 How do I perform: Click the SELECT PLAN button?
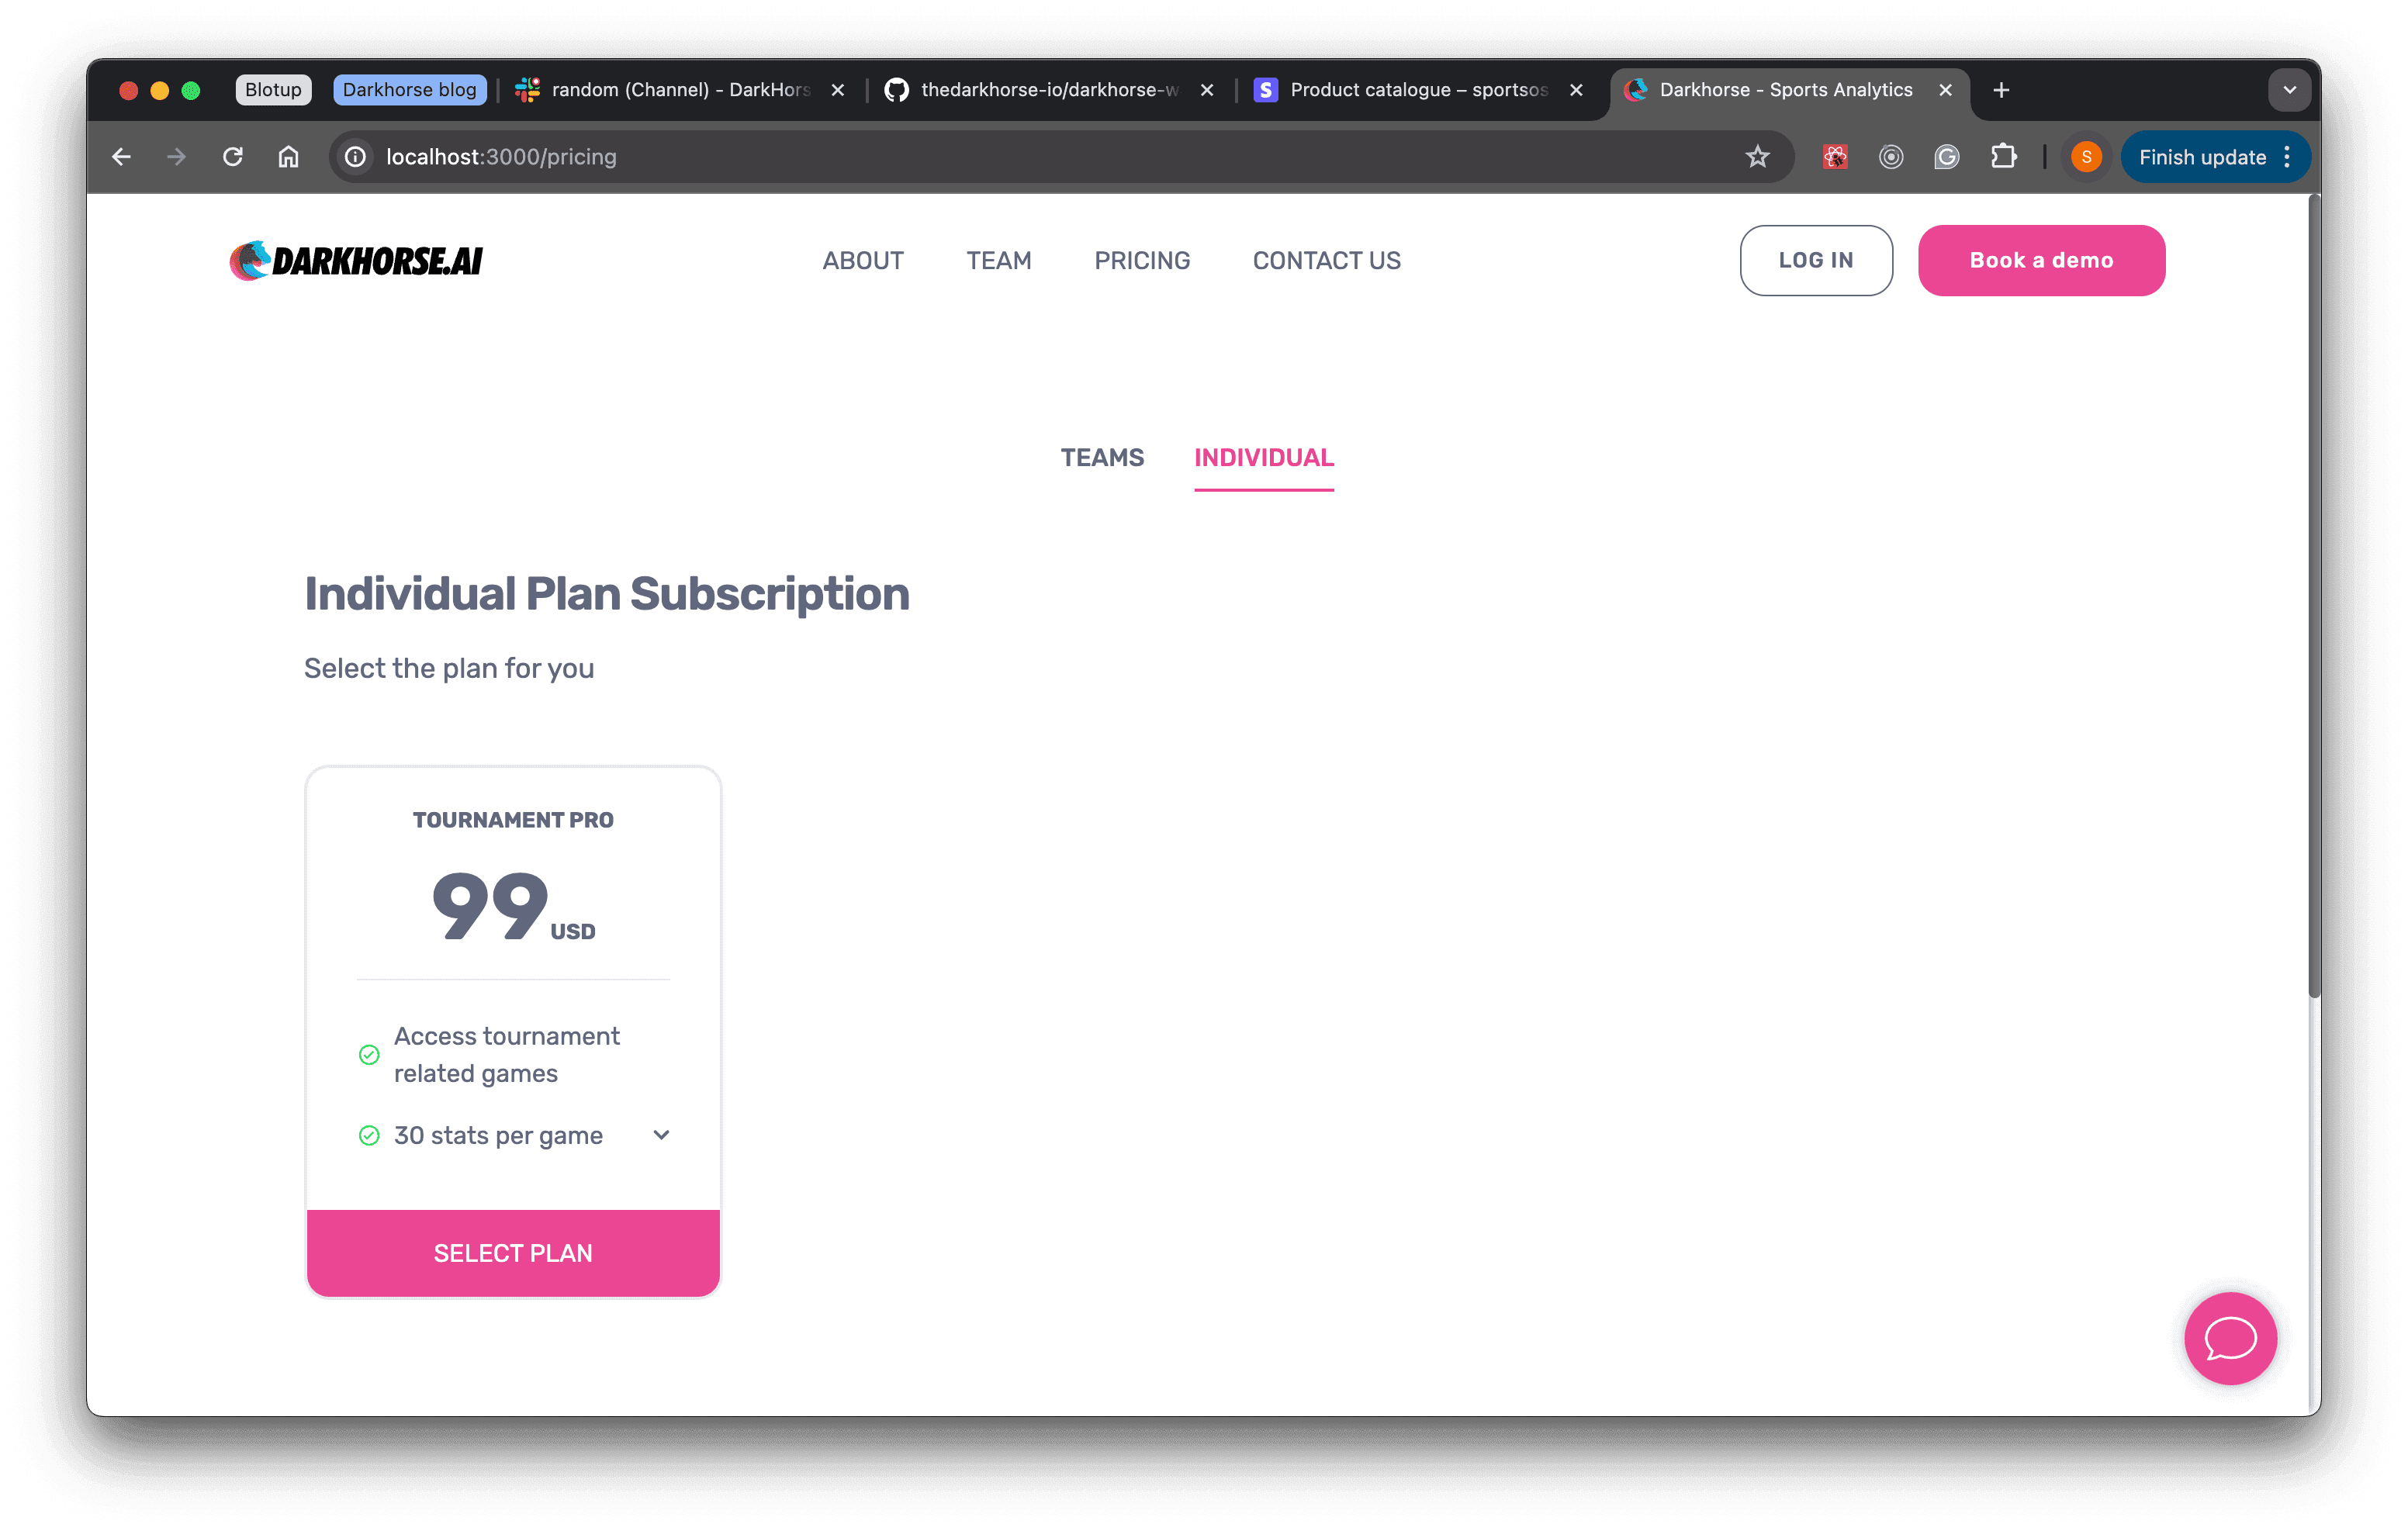click(513, 1253)
